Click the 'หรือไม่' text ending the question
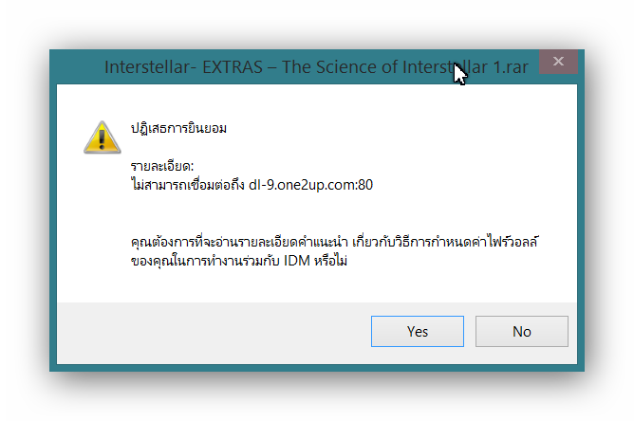The width and height of the screenshot is (634, 421). [x=330, y=261]
